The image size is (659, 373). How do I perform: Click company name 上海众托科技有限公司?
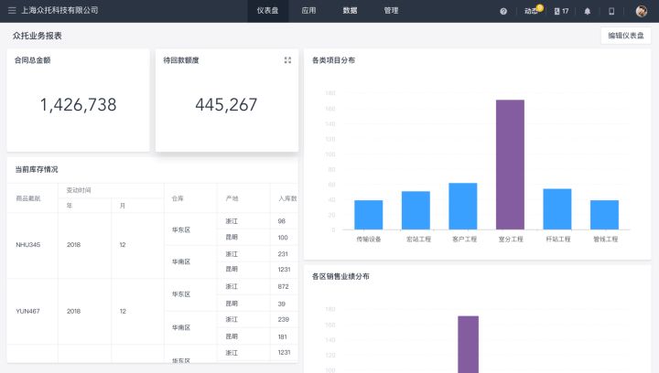[59, 10]
